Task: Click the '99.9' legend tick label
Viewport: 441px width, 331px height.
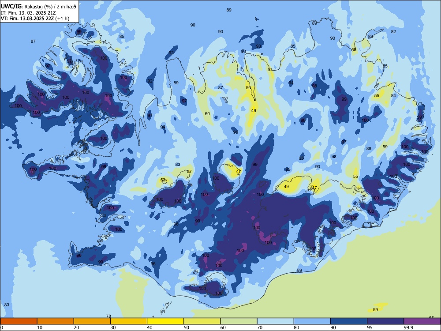Action: click(x=408, y=327)
